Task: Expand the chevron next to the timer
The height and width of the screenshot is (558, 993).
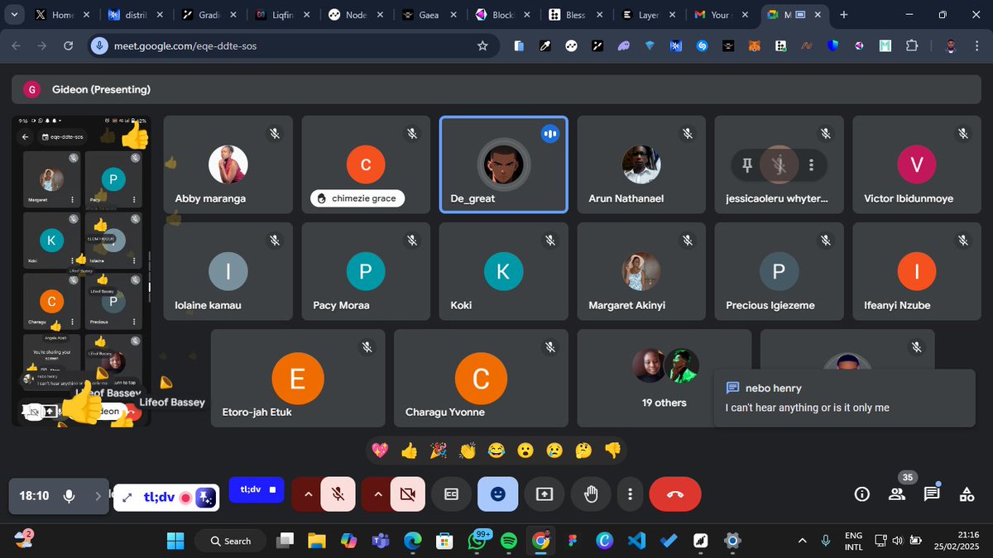Action: click(x=97, y=496)
